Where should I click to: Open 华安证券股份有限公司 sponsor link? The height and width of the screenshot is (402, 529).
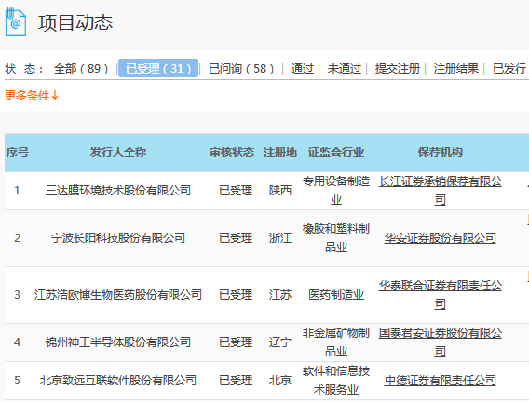[440, 238]
